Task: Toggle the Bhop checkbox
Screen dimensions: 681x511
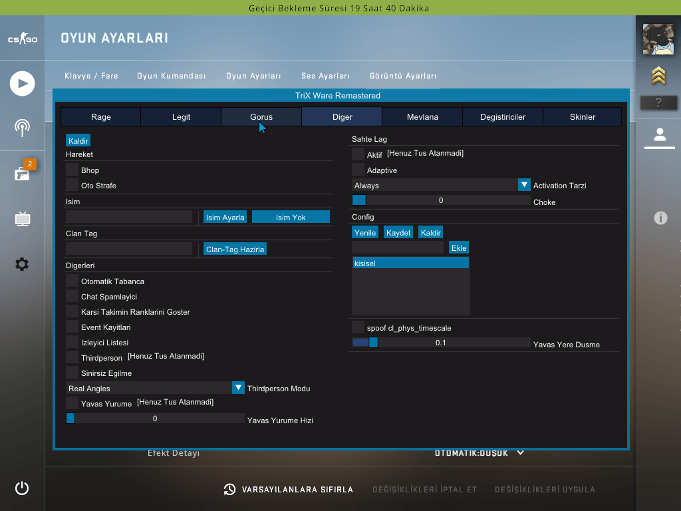Action: 72,170
